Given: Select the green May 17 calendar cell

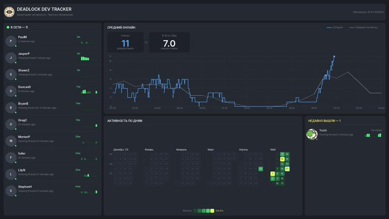Looking at the screenshot, I should 282,184.
